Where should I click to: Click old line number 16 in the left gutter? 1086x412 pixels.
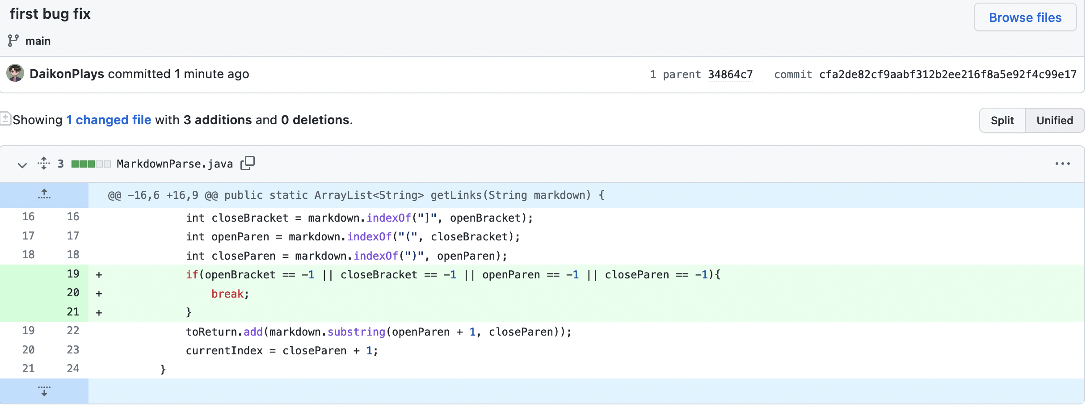[28, 217]
